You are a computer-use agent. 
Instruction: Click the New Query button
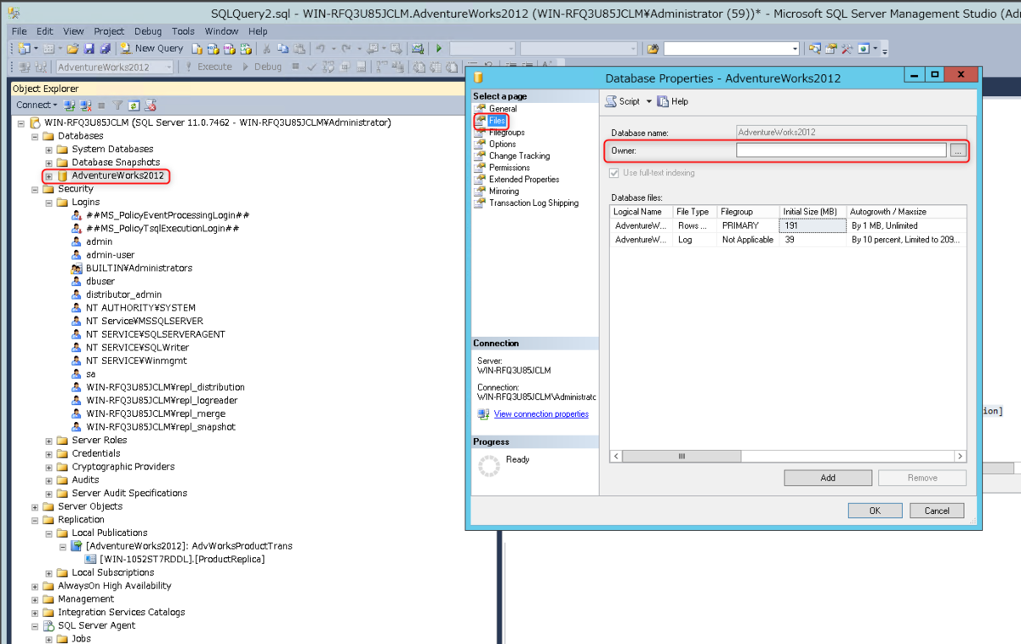click(151, 48)
